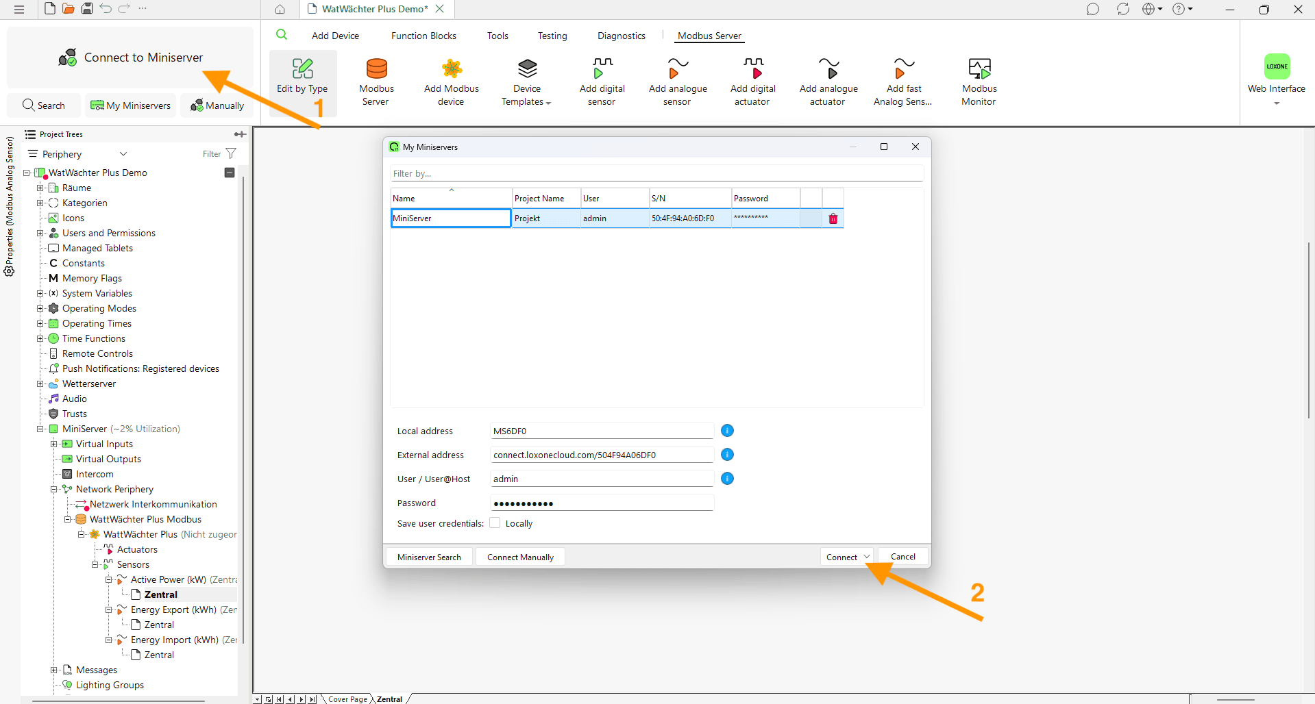Screen dimensions: 1315x704
Task: Open the language globe dropdown
Action: pyautogui.click(x=1152, y=9)
